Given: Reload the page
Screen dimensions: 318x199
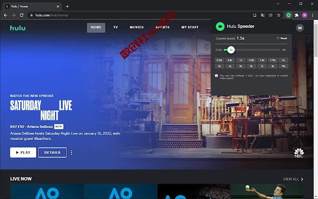Looking at the screenshot, I should tap(21, 15).
